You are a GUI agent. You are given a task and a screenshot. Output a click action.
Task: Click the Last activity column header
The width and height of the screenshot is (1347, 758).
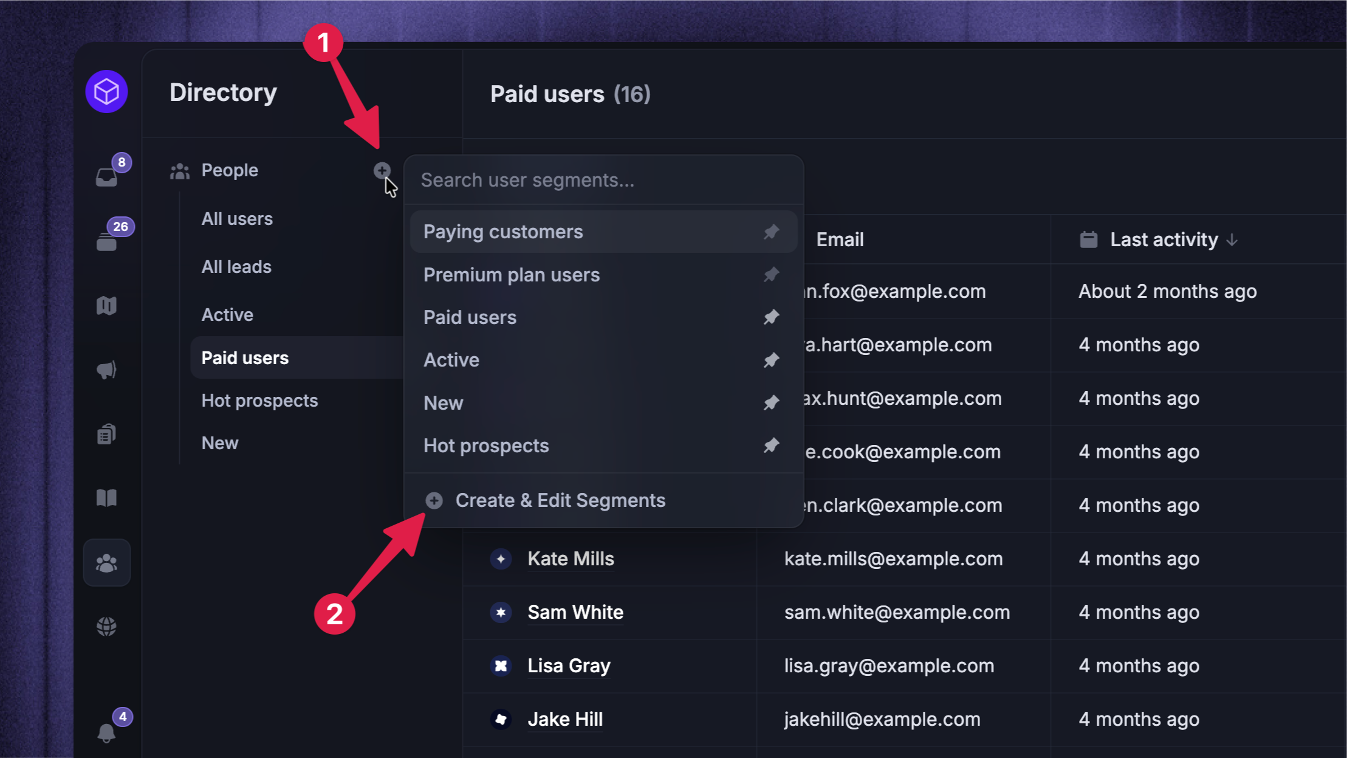pyautogui.click(x=1164, y=239)
